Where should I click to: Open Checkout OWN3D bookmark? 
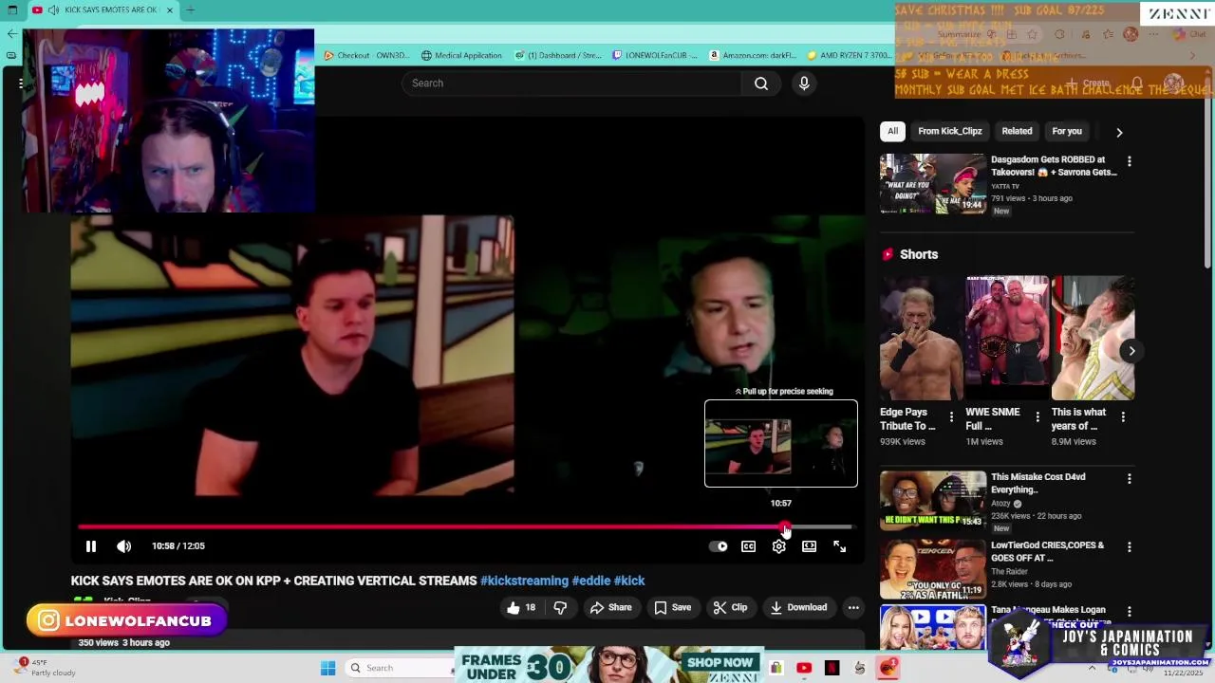pyautogui.click(x=366, y=55)
